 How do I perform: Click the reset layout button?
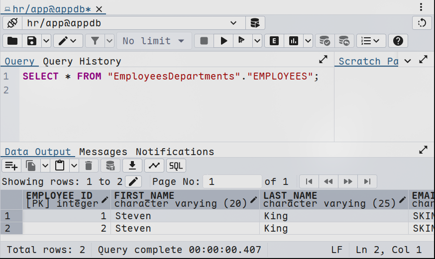click(422, 23)
